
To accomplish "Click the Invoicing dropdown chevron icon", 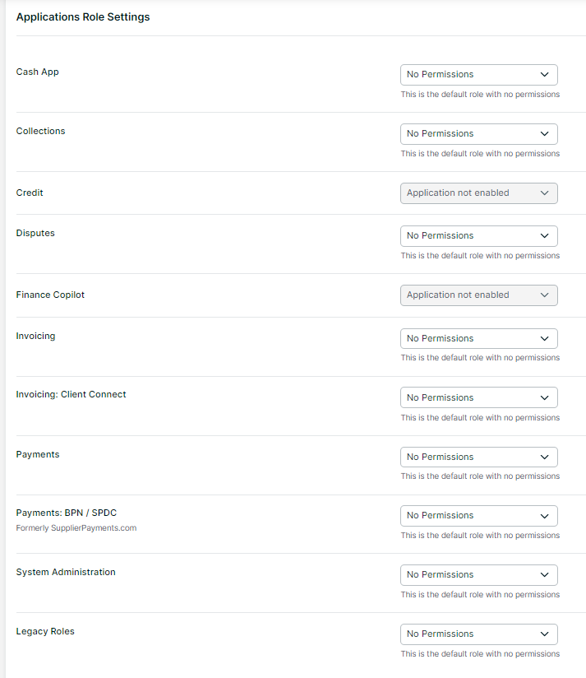I will (544, 339).
